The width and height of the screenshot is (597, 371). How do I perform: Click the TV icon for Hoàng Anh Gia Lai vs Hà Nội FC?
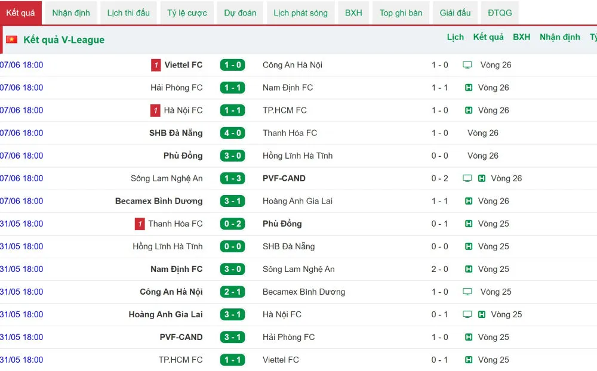467,314
